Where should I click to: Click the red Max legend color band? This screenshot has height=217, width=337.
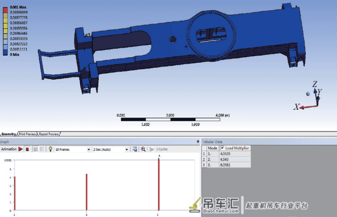click(x=5, y=10)
